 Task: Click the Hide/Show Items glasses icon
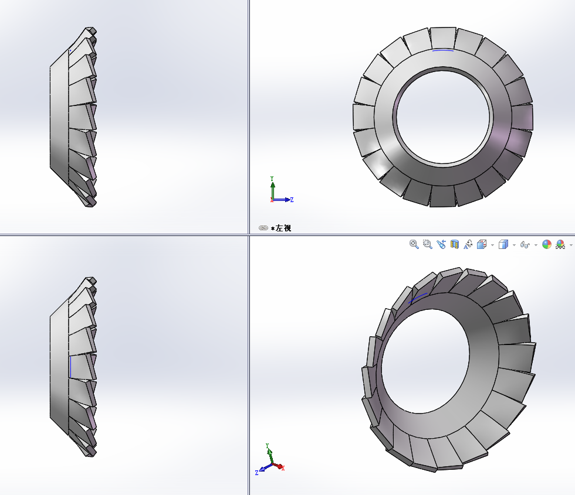coord(525,244)
